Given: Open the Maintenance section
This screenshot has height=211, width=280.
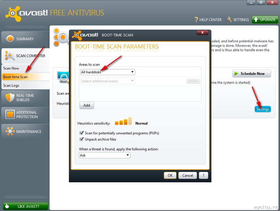Looking at the screenshot, I should [25, 131].
